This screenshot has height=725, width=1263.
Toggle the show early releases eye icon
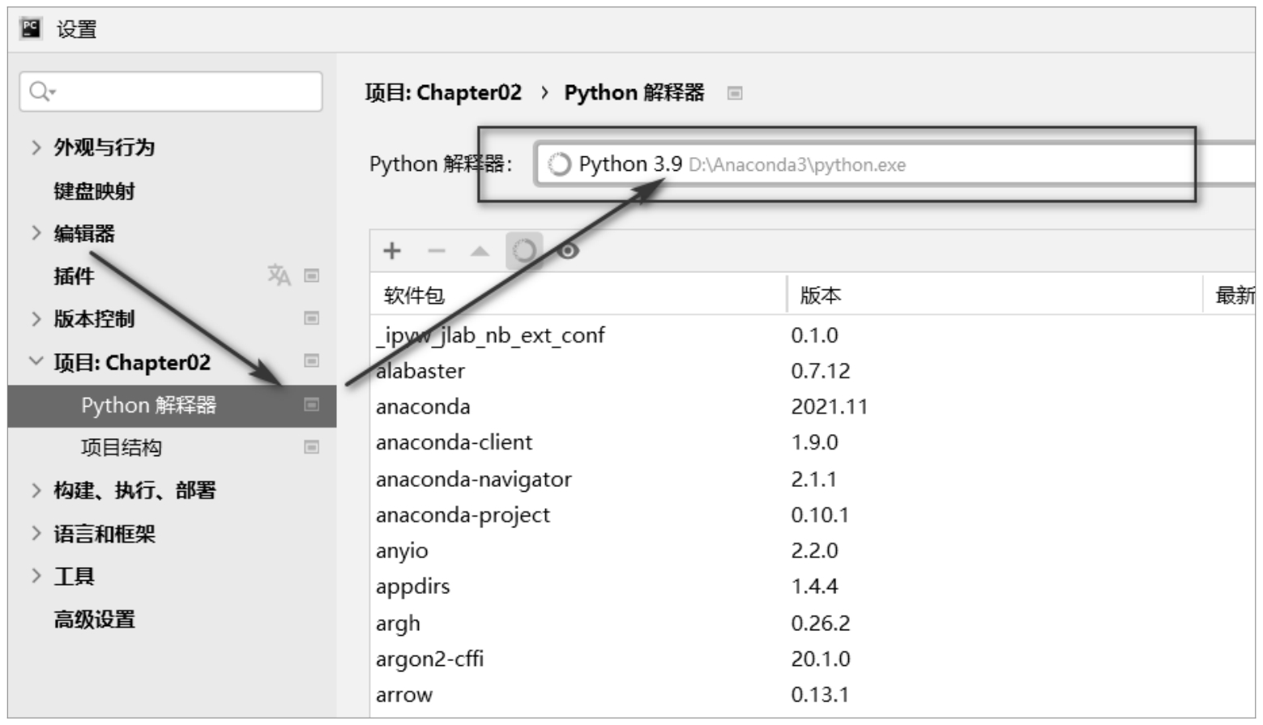tap(568, 251)
